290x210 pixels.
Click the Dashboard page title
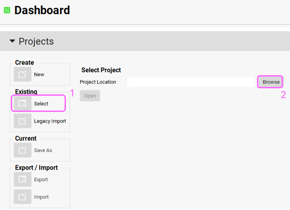pos(42,10)
